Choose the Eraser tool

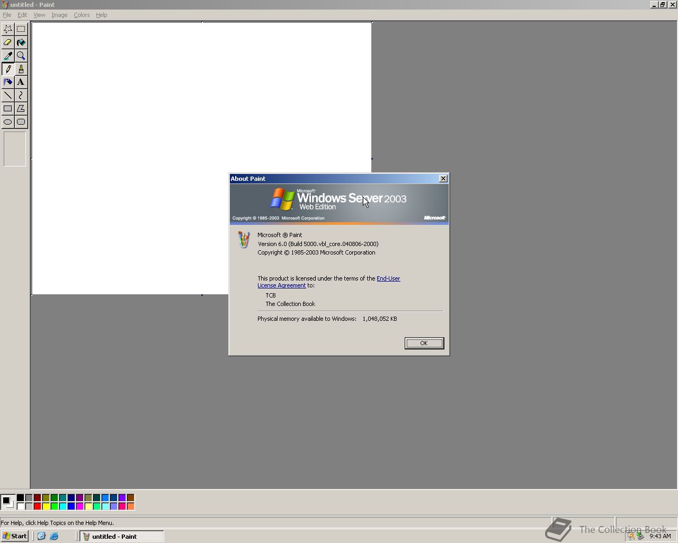pos(7,42)
